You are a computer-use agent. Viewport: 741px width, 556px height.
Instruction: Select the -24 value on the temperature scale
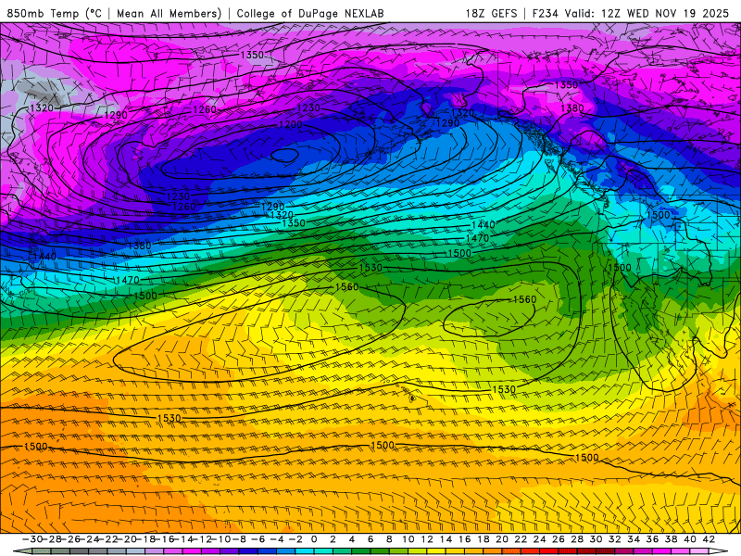coord(89,539)
